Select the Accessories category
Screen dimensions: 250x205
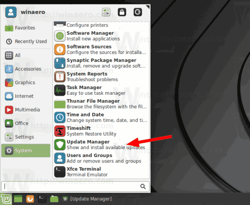[26, 69]
